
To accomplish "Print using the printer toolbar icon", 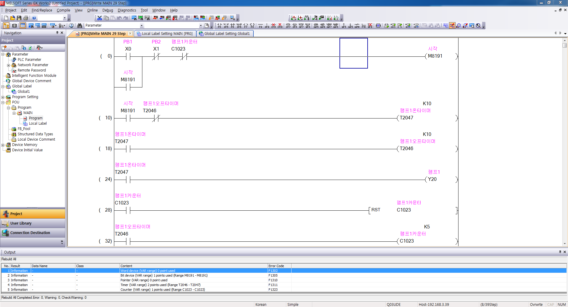I will 26,18.
